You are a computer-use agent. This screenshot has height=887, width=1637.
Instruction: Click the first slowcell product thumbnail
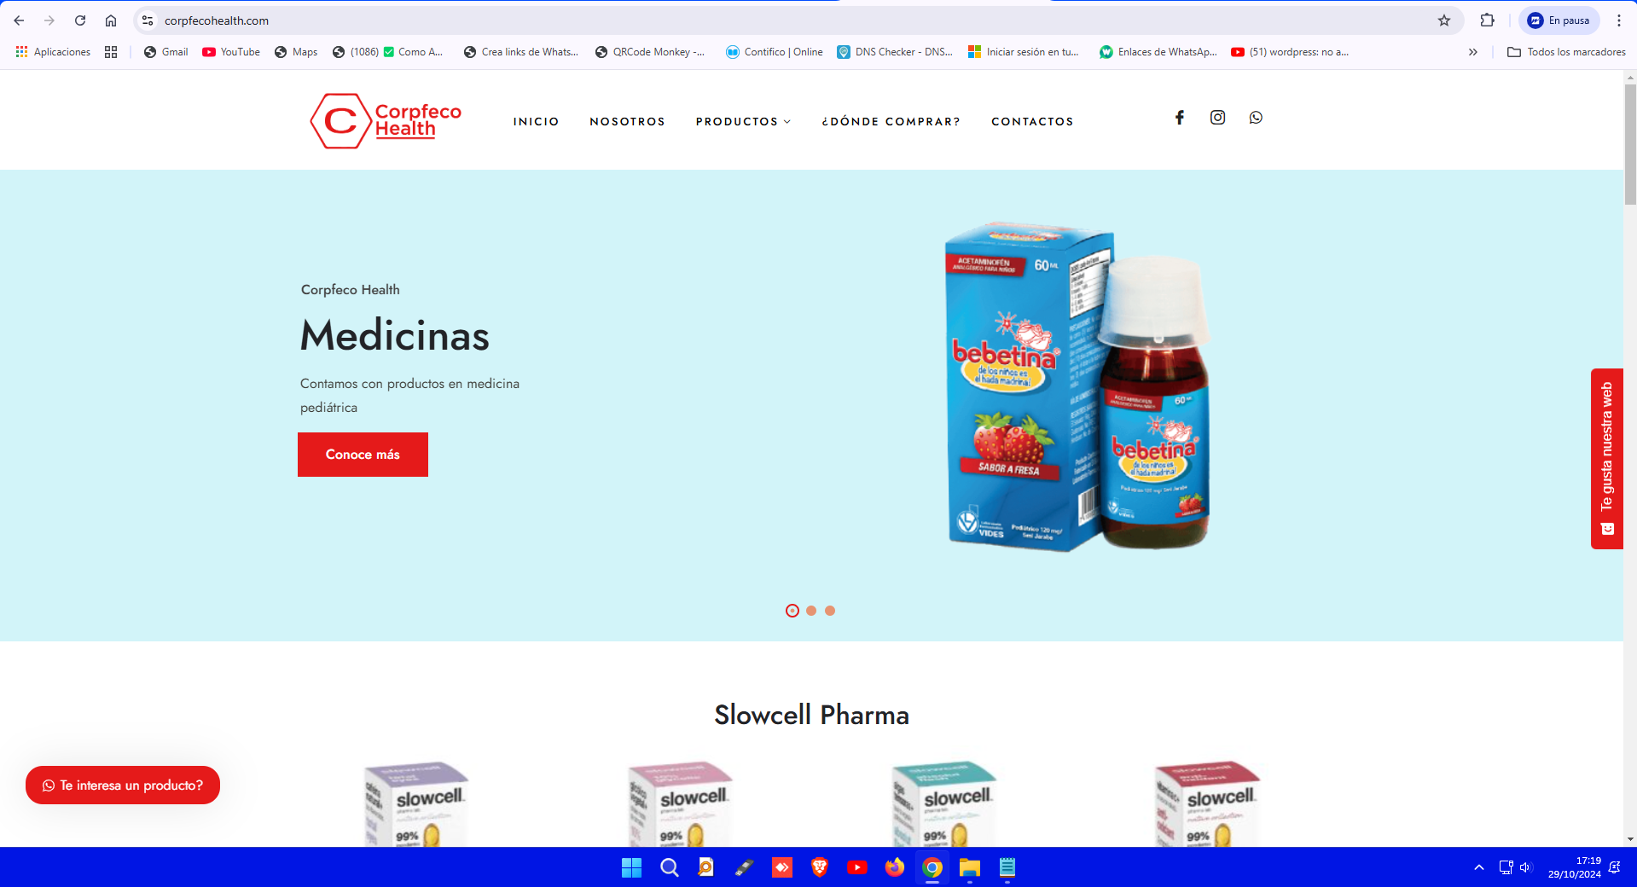tap(416, 803)
